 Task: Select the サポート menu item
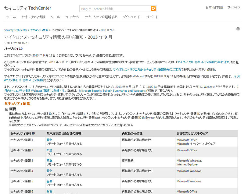[x=152, y=17]
